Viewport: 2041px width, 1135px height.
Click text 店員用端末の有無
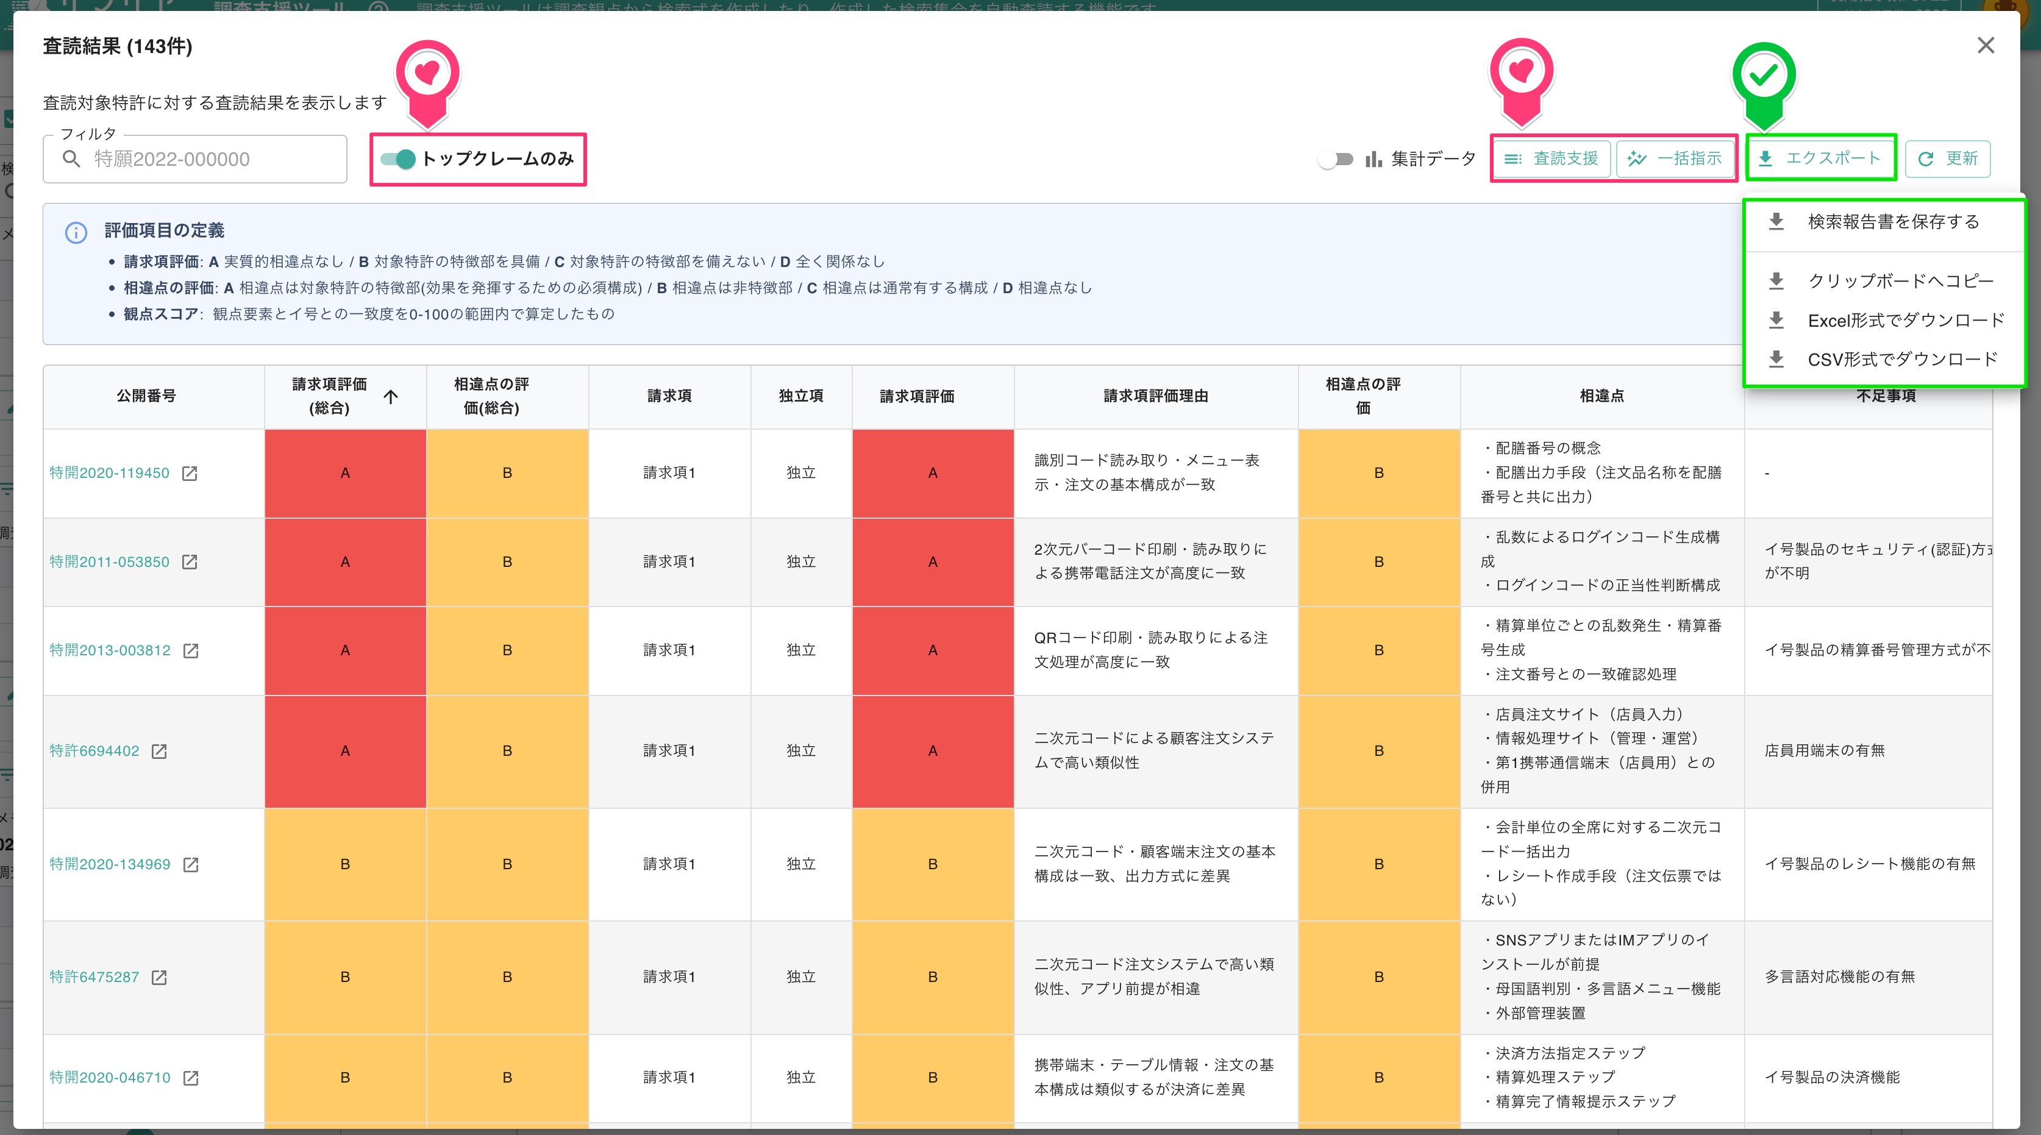click(x=1825, y=751)
